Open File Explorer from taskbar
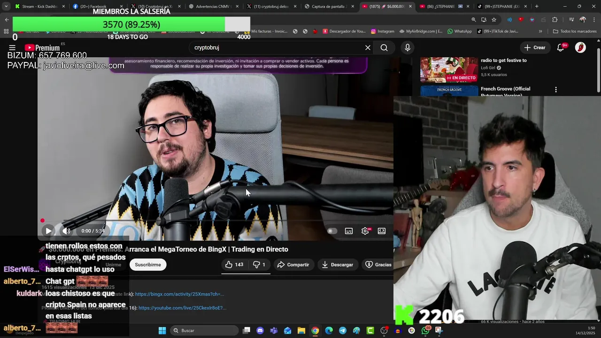The height and width of the screenshot is (338, 601). [x=301, y=330]
